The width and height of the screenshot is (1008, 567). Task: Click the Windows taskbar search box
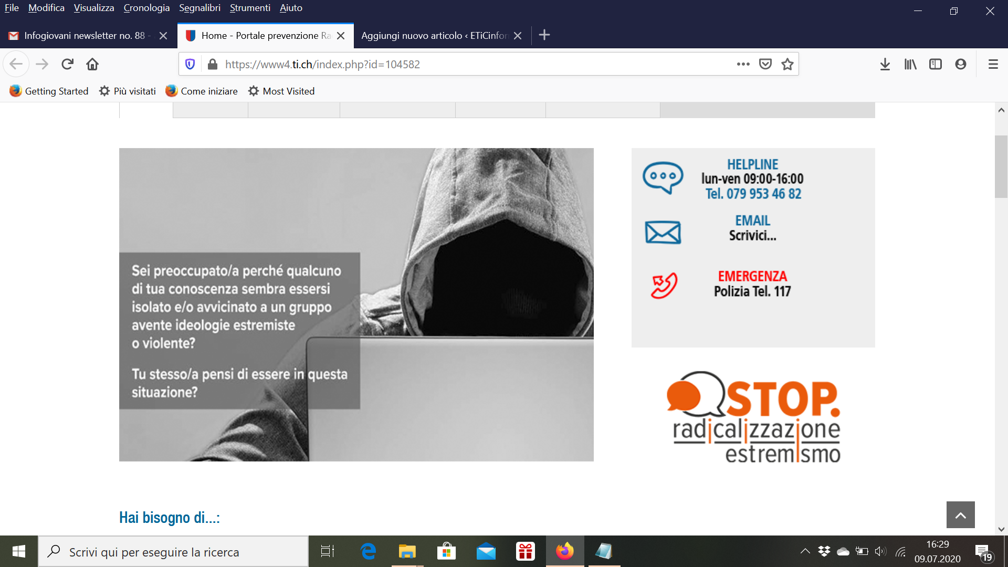(x=173, y=551)
